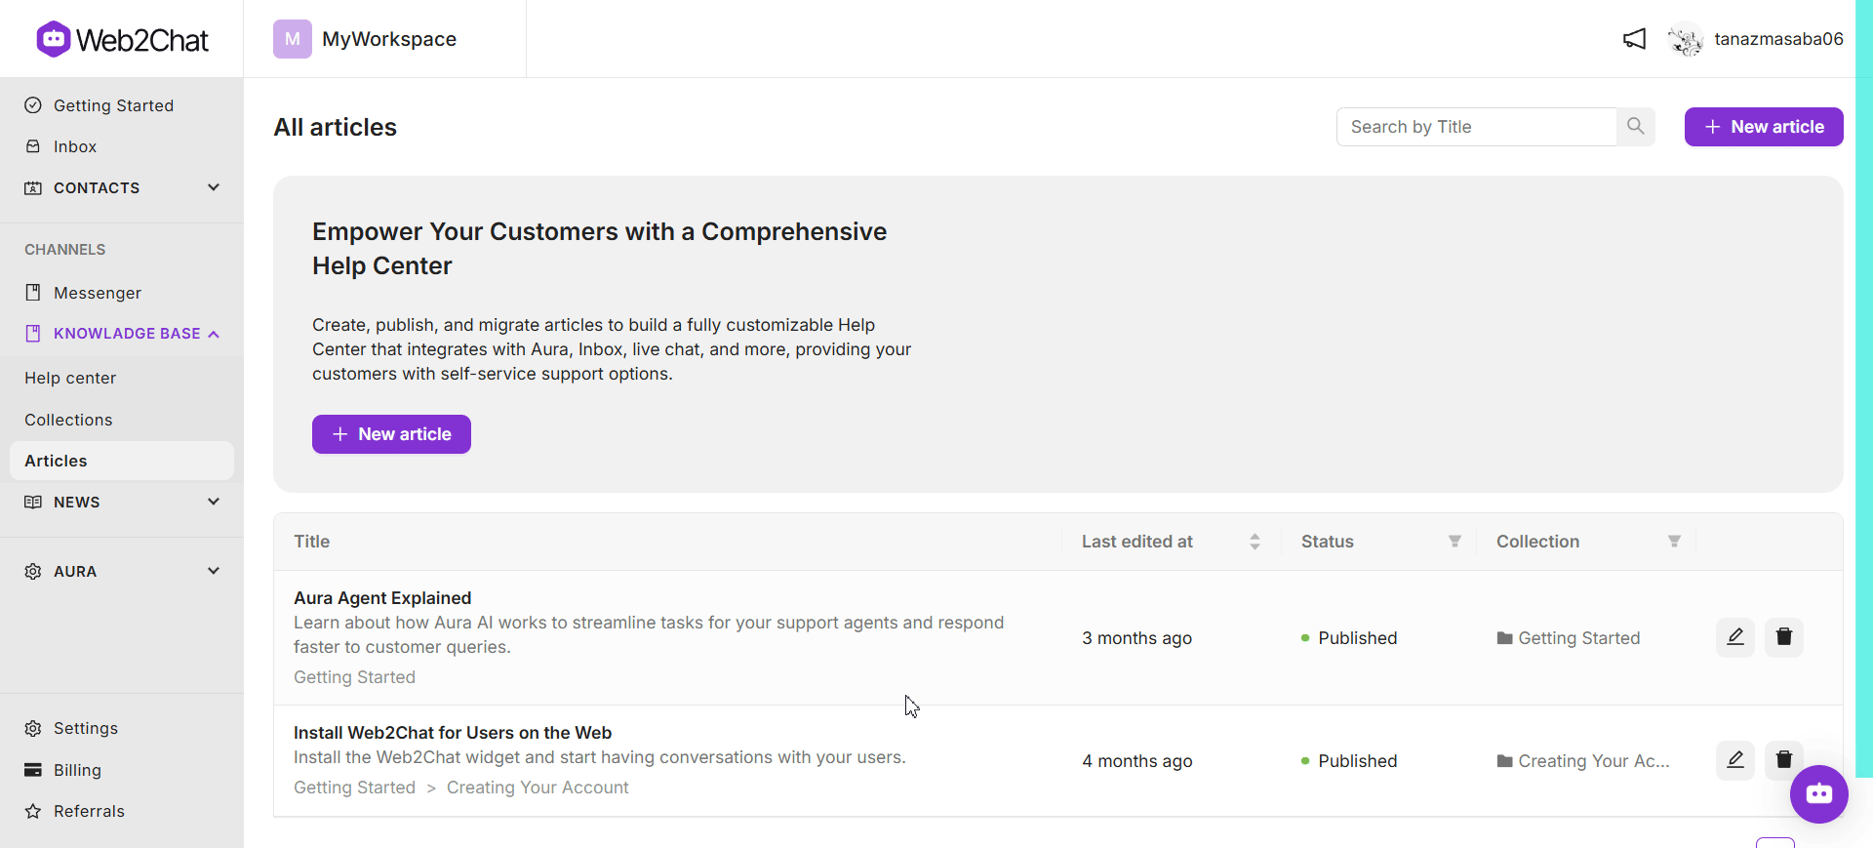Click the Messenger icon in sidebar
Image resolution: width=1873 pixels, height=848 pixels.
pyautogui.click(x=33, y=293)
